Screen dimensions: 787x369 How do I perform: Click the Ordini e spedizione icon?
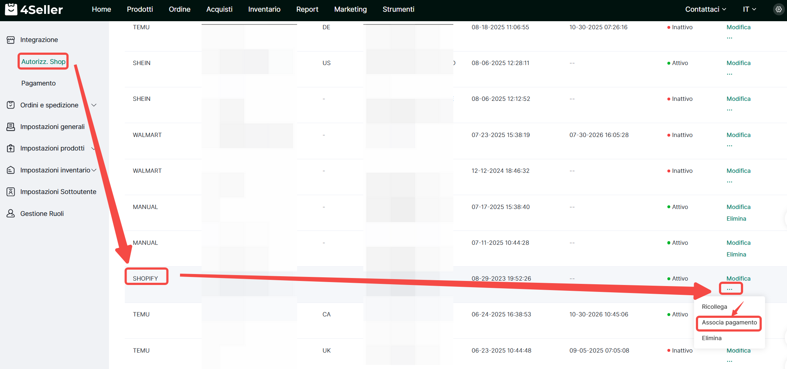coord(11,105)
